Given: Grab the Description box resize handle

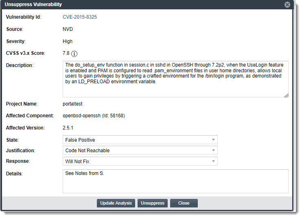Looking at the screenshot, I should [x=286, y=95].
